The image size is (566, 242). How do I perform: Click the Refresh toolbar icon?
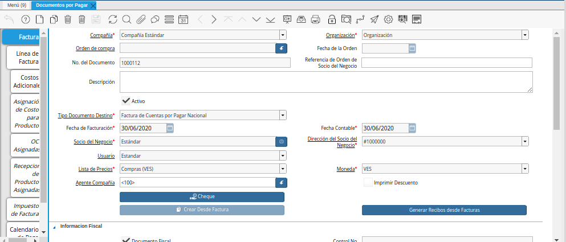pyautogui.click(x=112, y=19)
